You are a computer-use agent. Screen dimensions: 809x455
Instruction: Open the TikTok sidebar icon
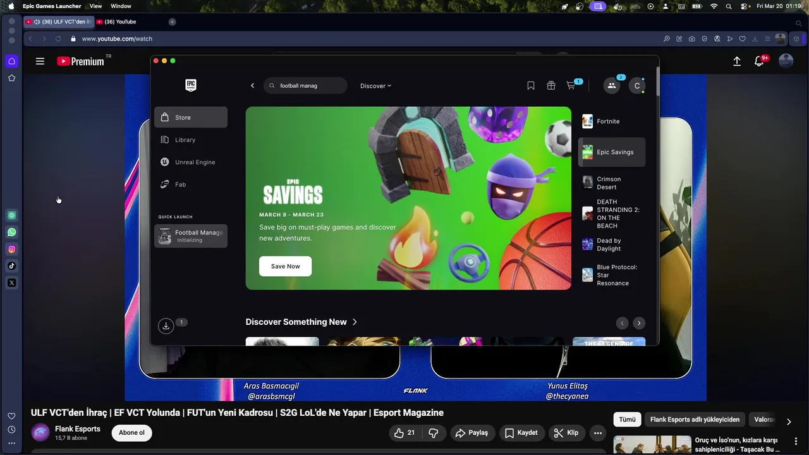click(x=11, y=266)
